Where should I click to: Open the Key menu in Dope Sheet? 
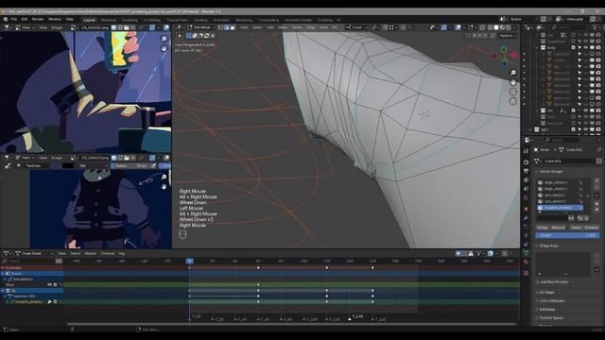point(122,253)
